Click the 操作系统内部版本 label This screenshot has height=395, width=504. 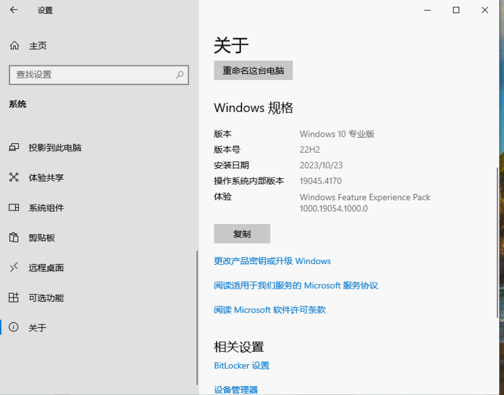point(249,181)
